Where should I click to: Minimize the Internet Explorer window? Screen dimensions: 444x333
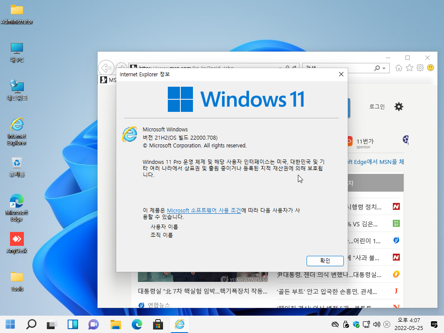click(388, 58)
